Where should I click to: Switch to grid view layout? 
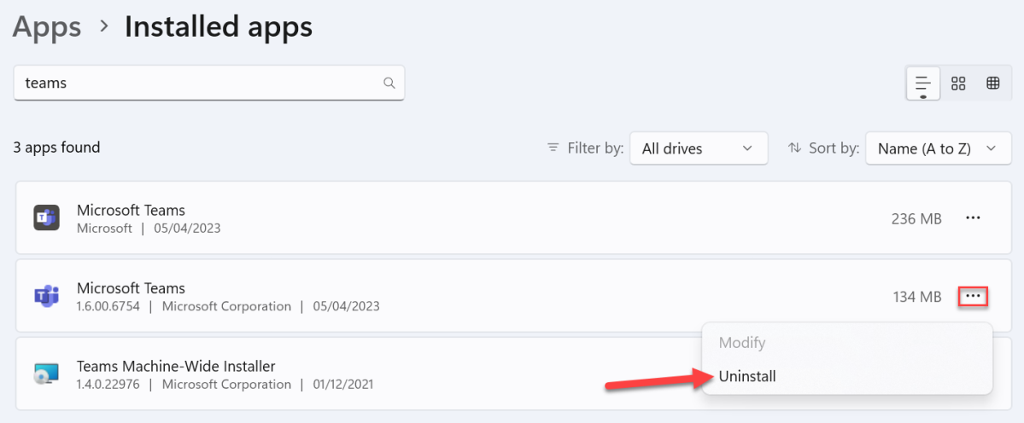click(x=958, y=83)
